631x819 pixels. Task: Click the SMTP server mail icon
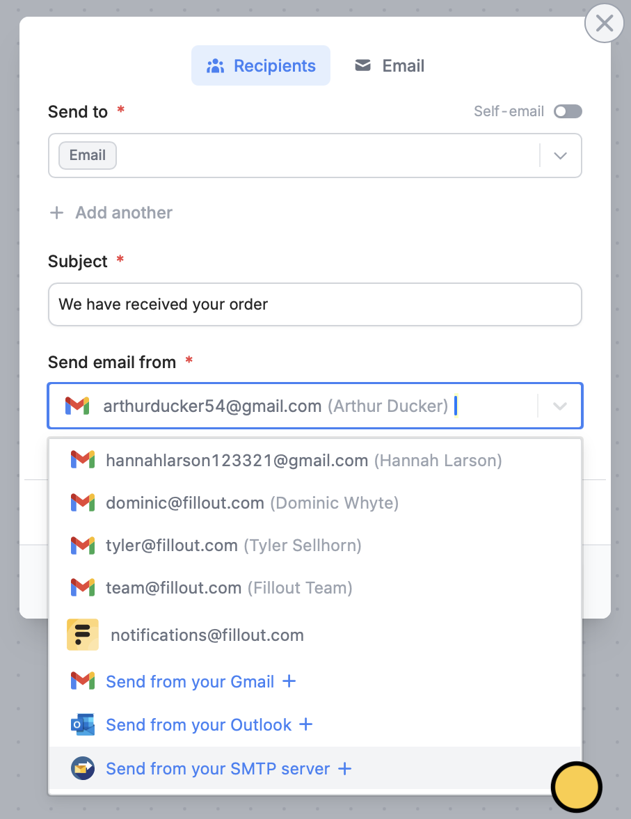tap(83, 768)
